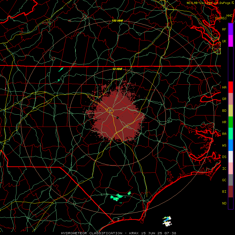Image resolution: width=235 pixels, height=235 pixels.
Task: Click the ND black legend swatch
Action: pos(231,203)
